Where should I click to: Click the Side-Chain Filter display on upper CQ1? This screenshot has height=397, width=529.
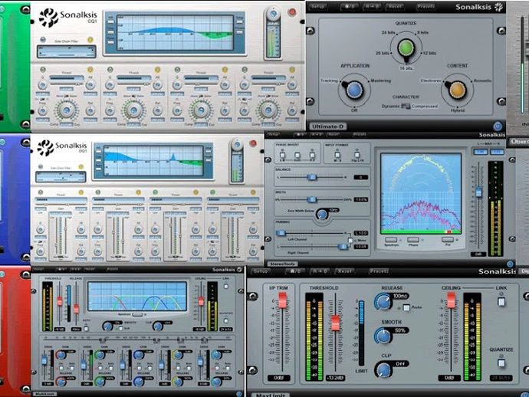click(67, 51)
